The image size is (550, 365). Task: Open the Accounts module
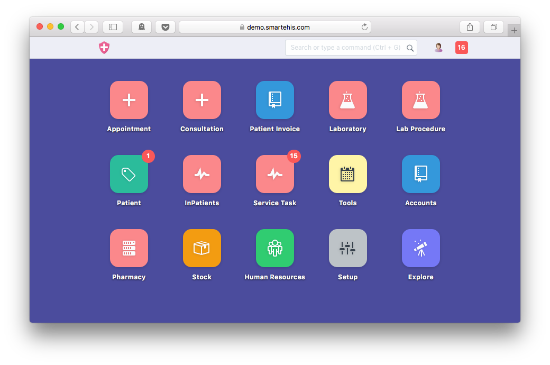pos(420,174)
